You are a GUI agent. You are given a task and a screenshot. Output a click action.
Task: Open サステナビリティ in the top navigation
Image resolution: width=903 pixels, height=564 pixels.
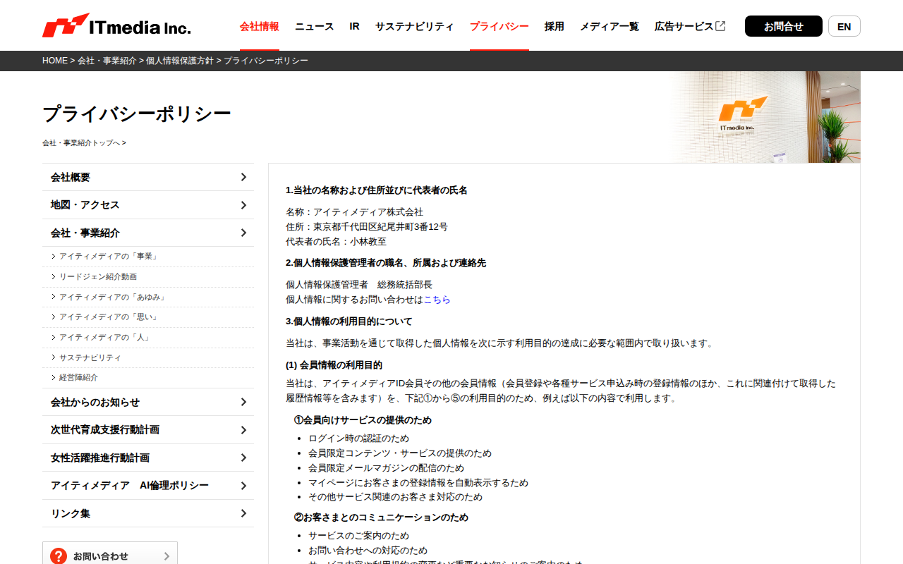click(x=415, y=26)
